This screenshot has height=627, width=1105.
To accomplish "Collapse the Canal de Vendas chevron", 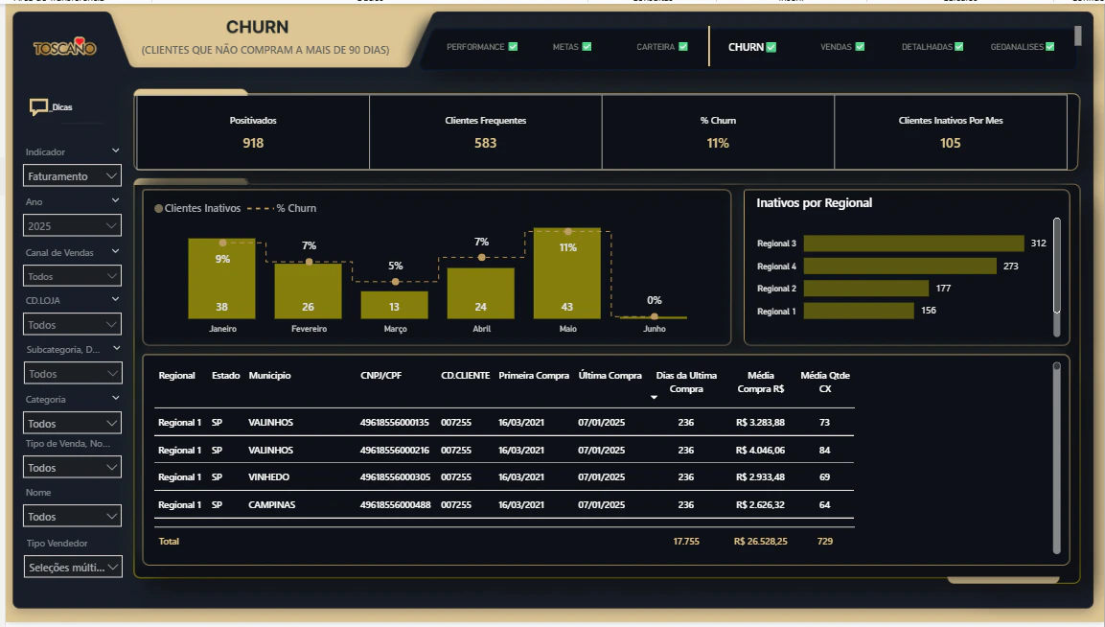I will tap(116, 251).
